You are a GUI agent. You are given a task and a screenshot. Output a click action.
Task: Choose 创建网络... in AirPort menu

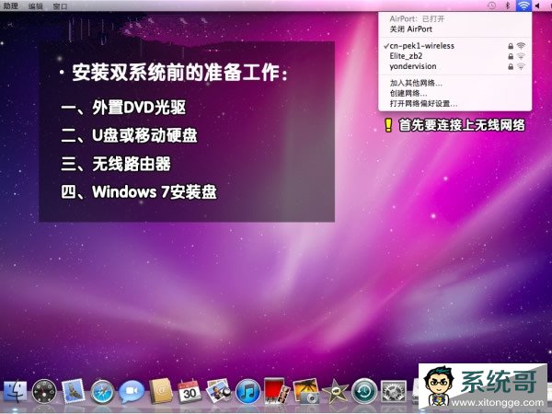point(454,93)
